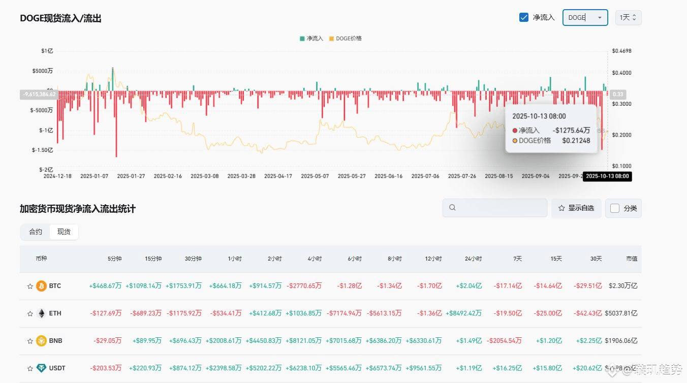Viewport: 687px width, 383px height.
Task: Switch to the 合约 tab
Action: pos(36,232)
